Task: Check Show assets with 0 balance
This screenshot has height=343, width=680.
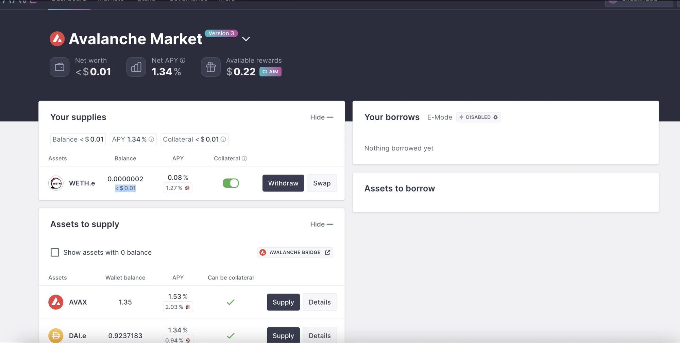Action: tap(55, 252)
